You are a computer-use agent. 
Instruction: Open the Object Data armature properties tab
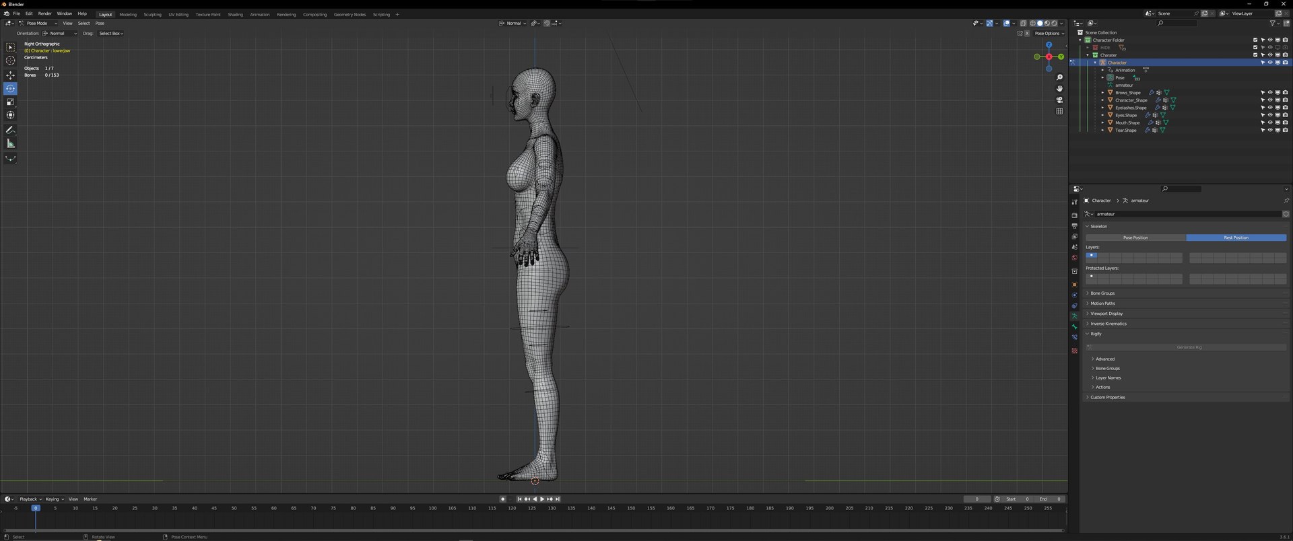[x=1074, y=316]
